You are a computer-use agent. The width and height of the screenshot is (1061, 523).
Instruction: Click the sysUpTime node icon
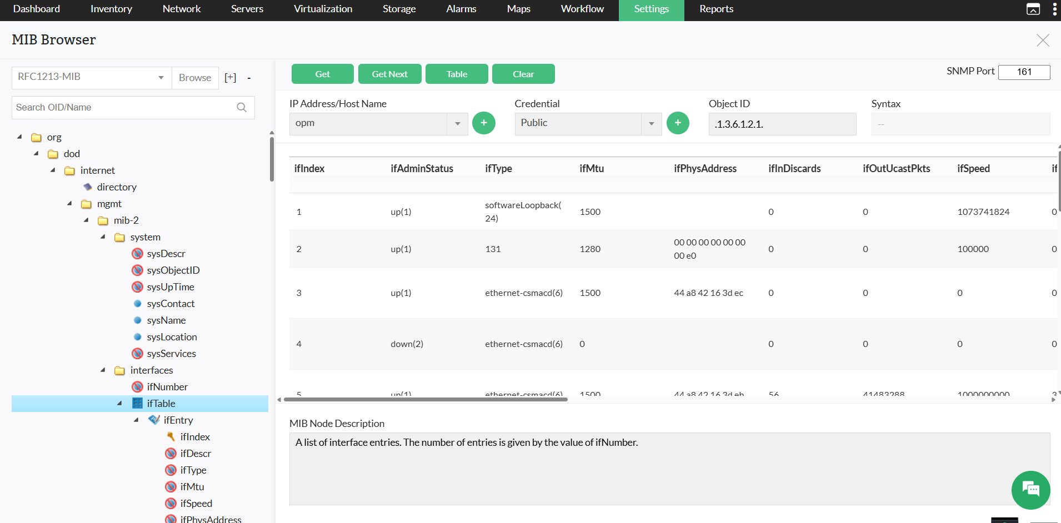tap(137, 287)
